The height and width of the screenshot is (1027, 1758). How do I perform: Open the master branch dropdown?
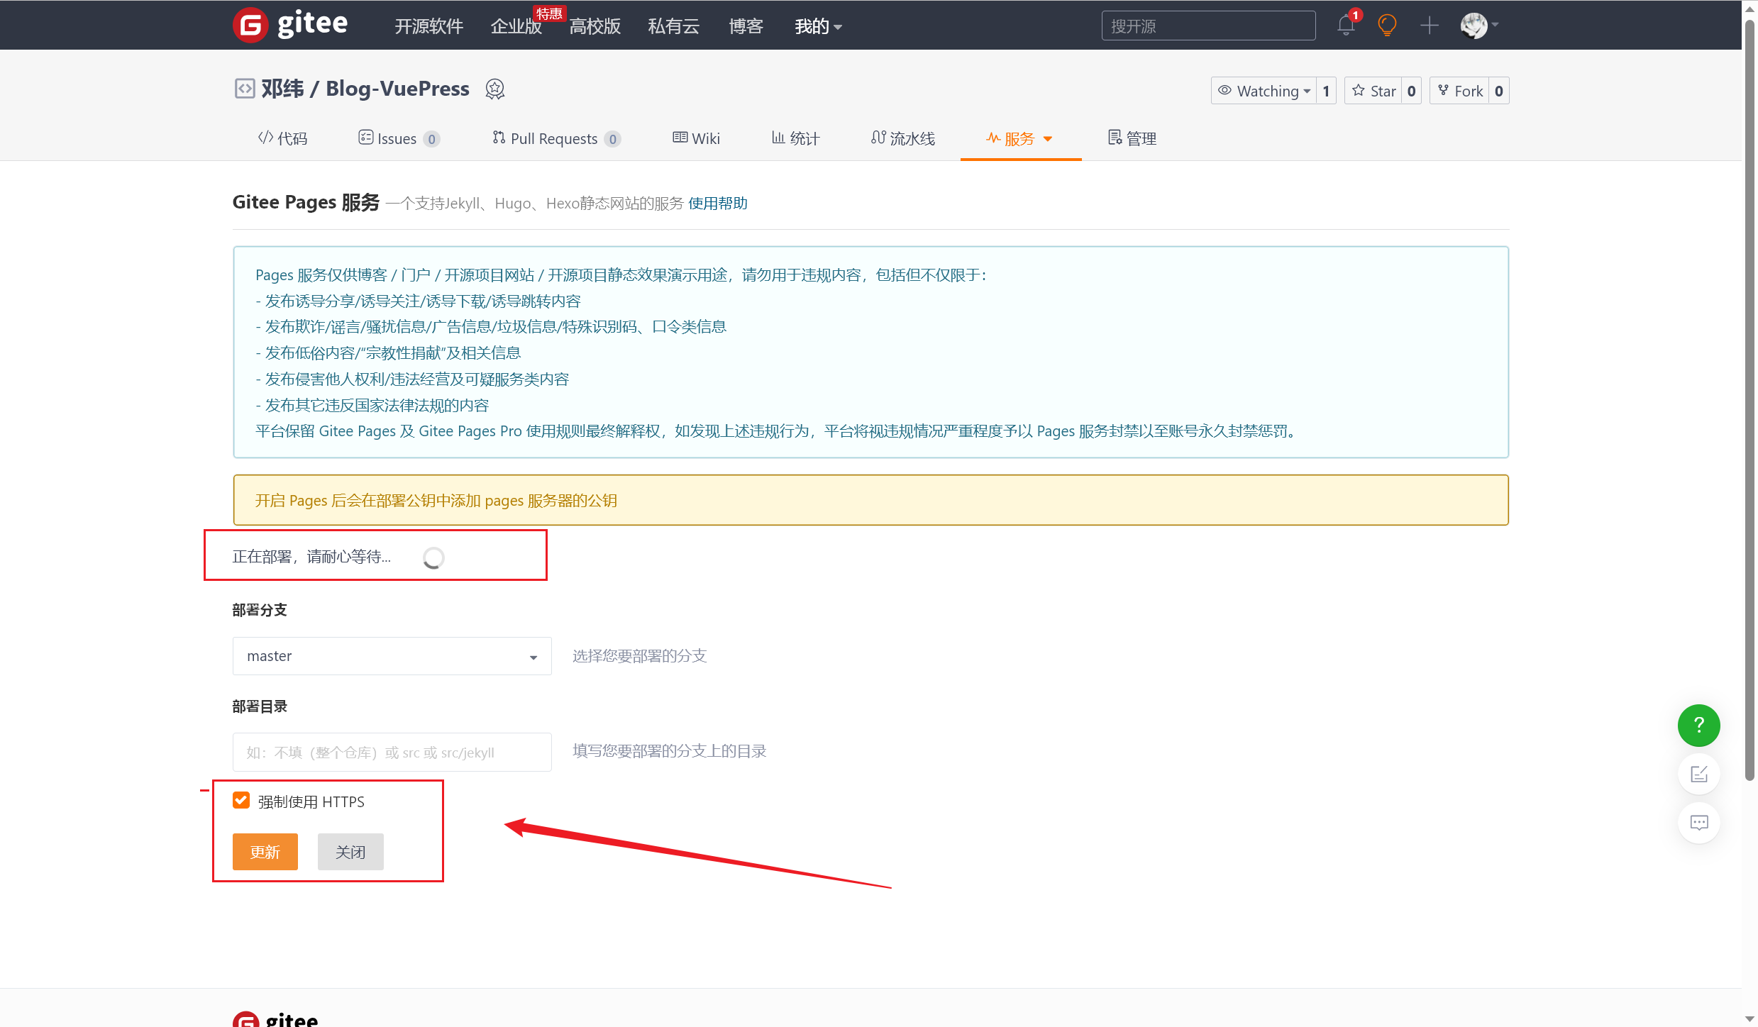pos(392,656)
